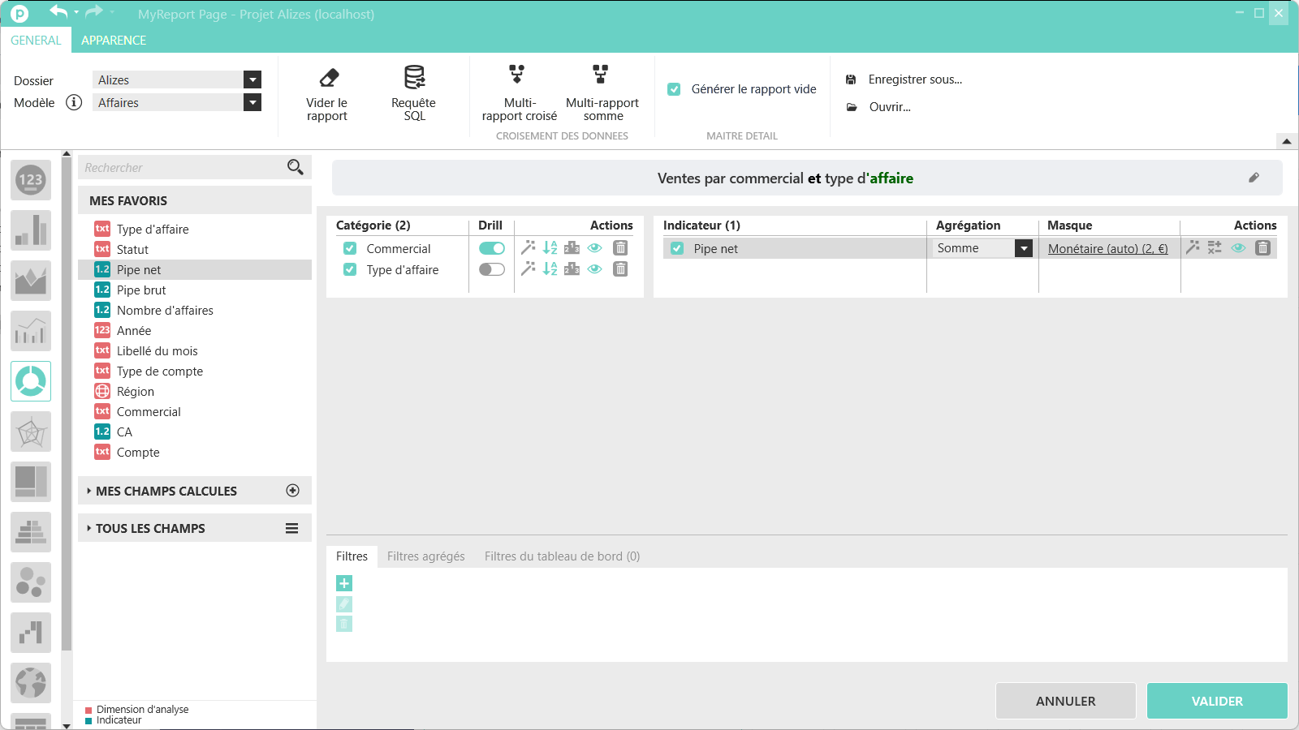Click the Rechercher search field
The image size is (1299, 730).
point(183,168)
